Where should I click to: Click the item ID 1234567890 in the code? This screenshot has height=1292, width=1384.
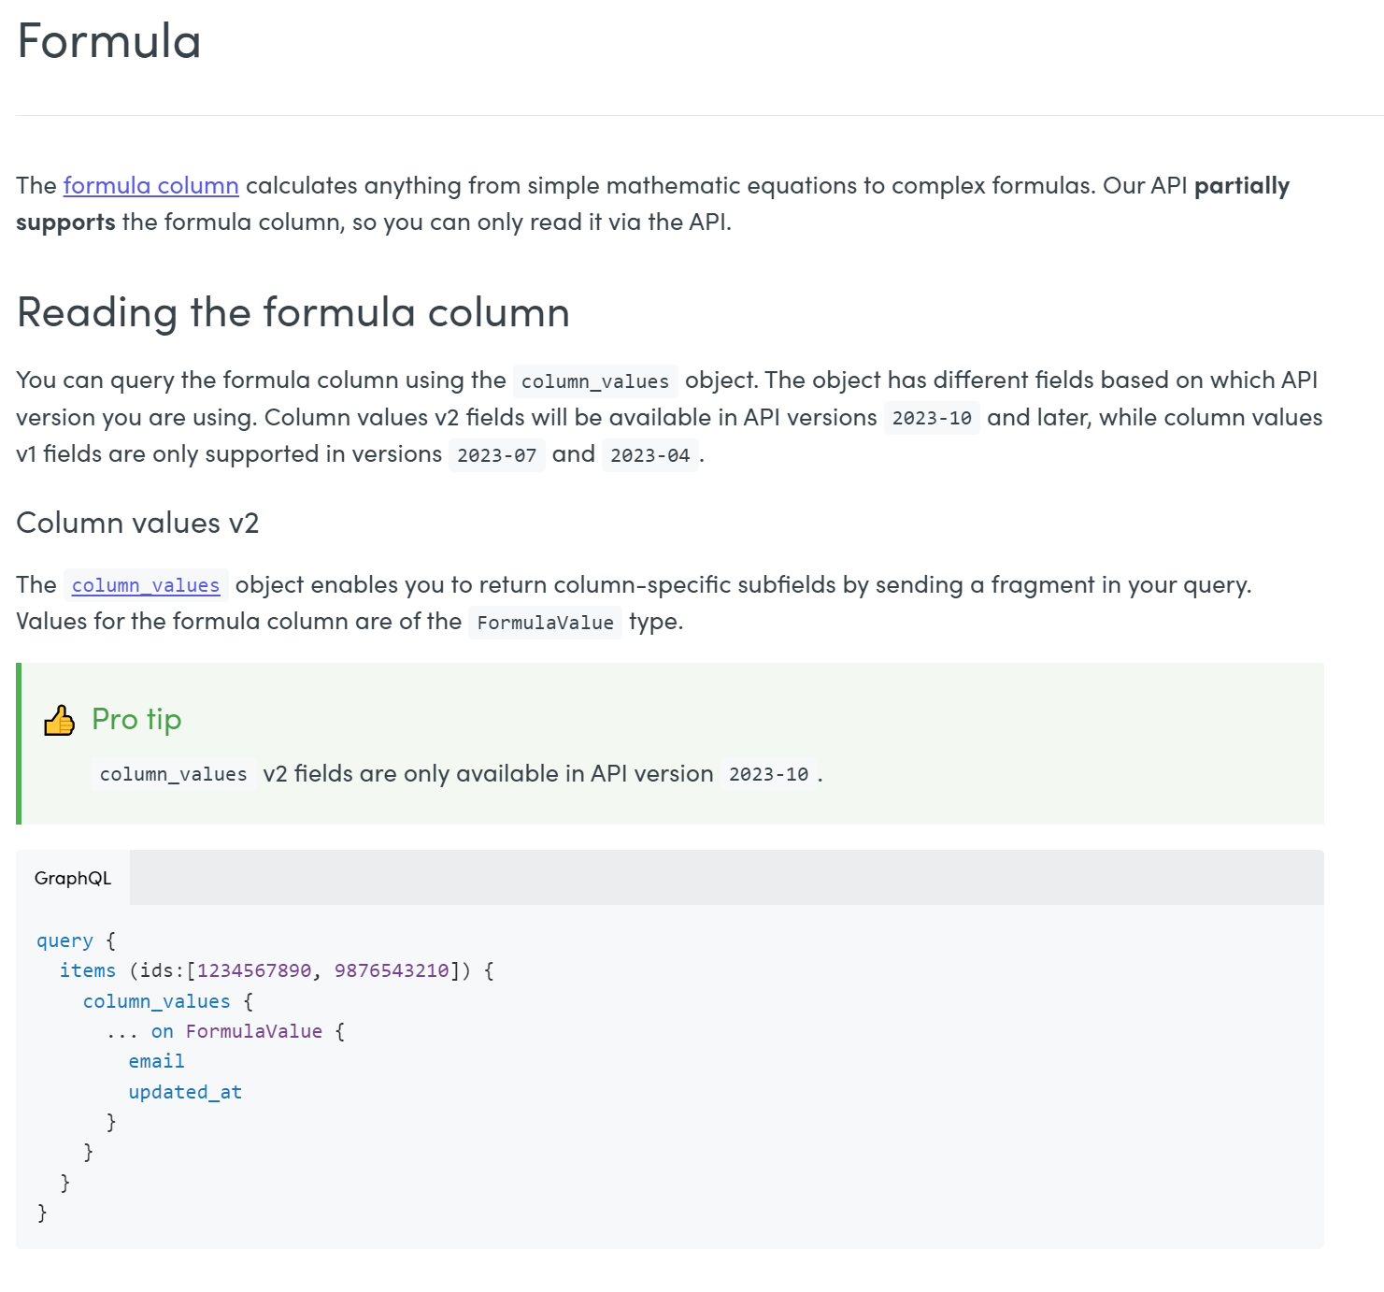pyautogui.click(x=254, y=970)
